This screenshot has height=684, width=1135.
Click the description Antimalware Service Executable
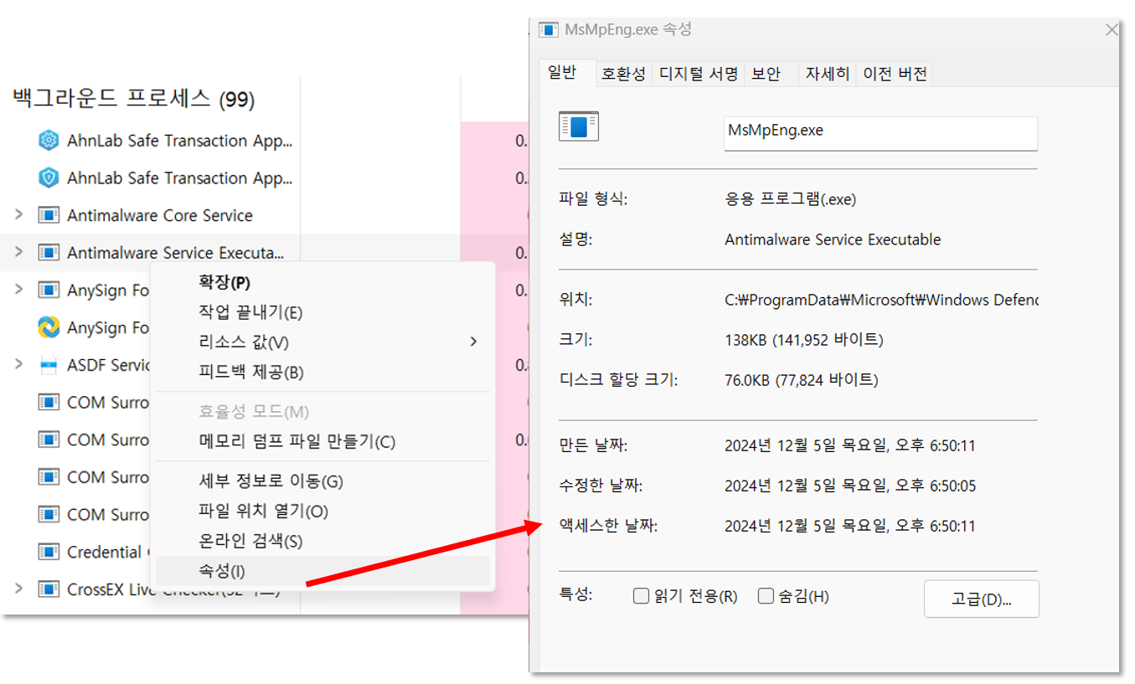(x=833, y=239)
